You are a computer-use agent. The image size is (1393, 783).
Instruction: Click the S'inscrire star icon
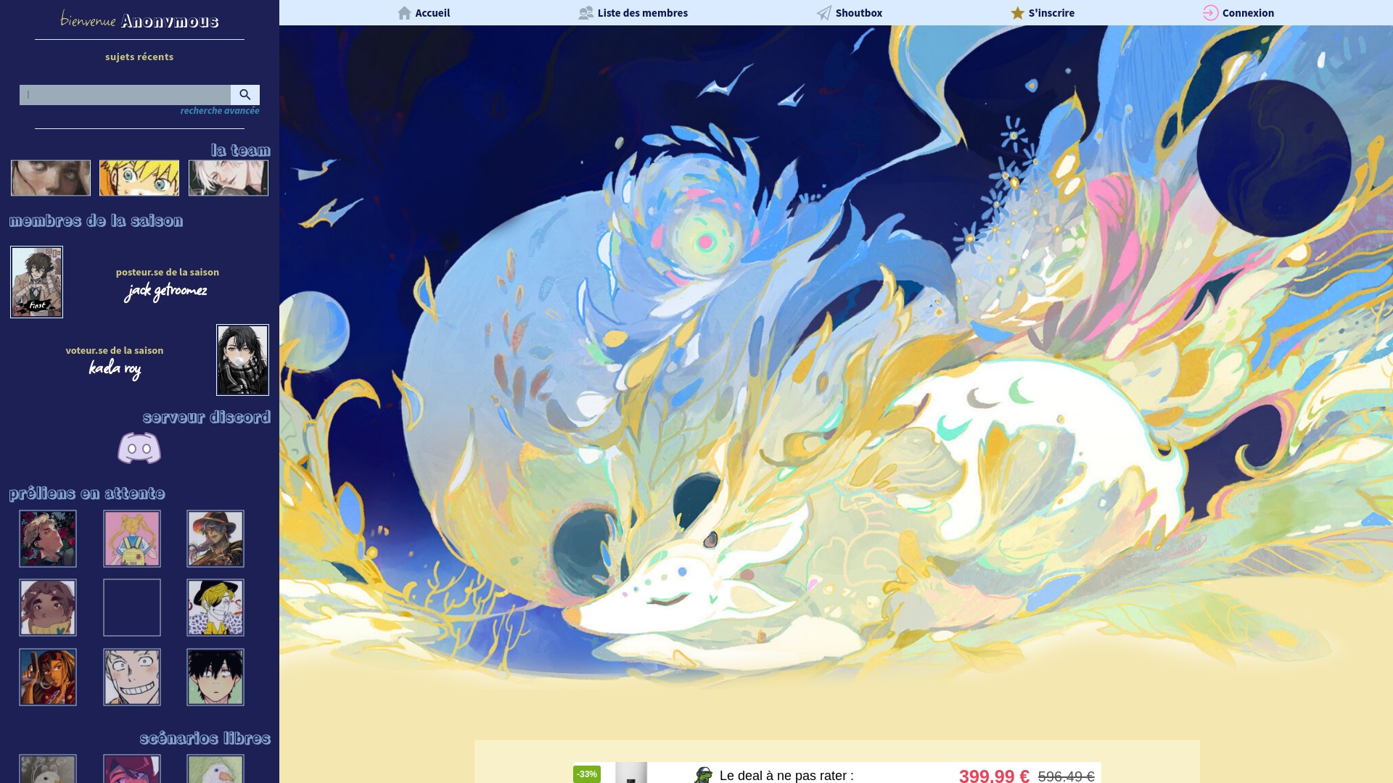click(1018, 13)
